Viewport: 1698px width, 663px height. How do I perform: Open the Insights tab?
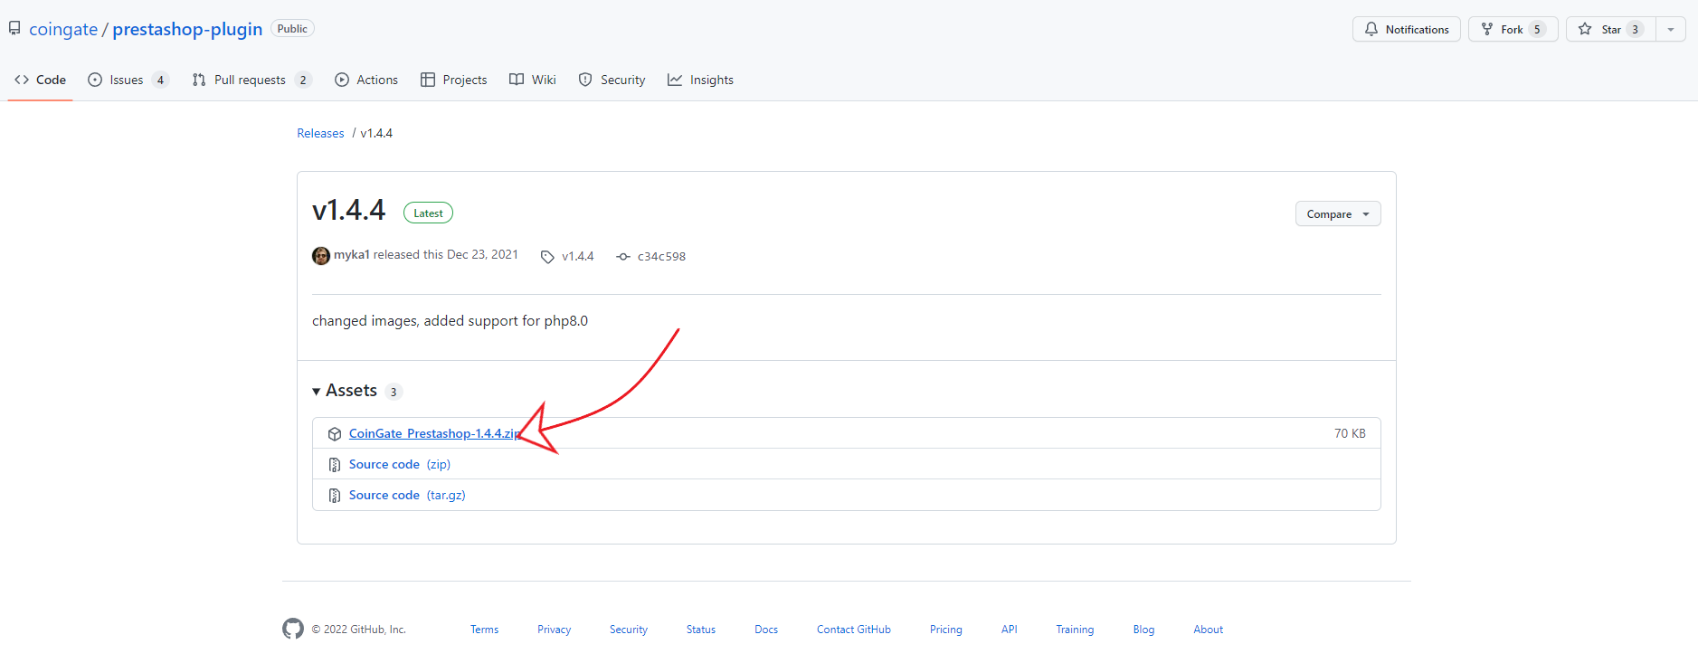[701, 80]
